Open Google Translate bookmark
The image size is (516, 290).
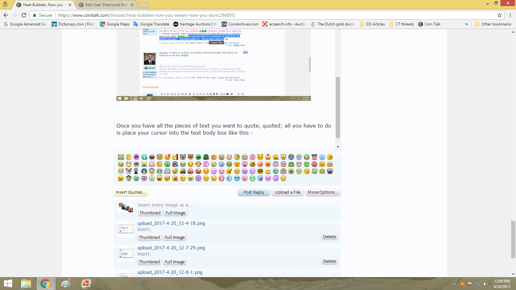pyautogui.click(x=151, y=24)
